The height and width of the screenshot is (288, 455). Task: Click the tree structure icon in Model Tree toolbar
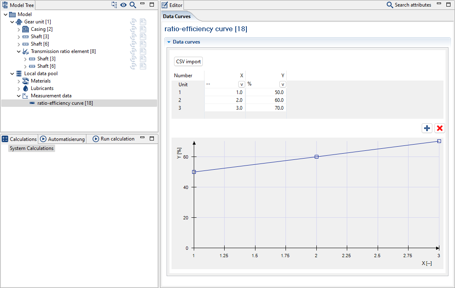114,5
